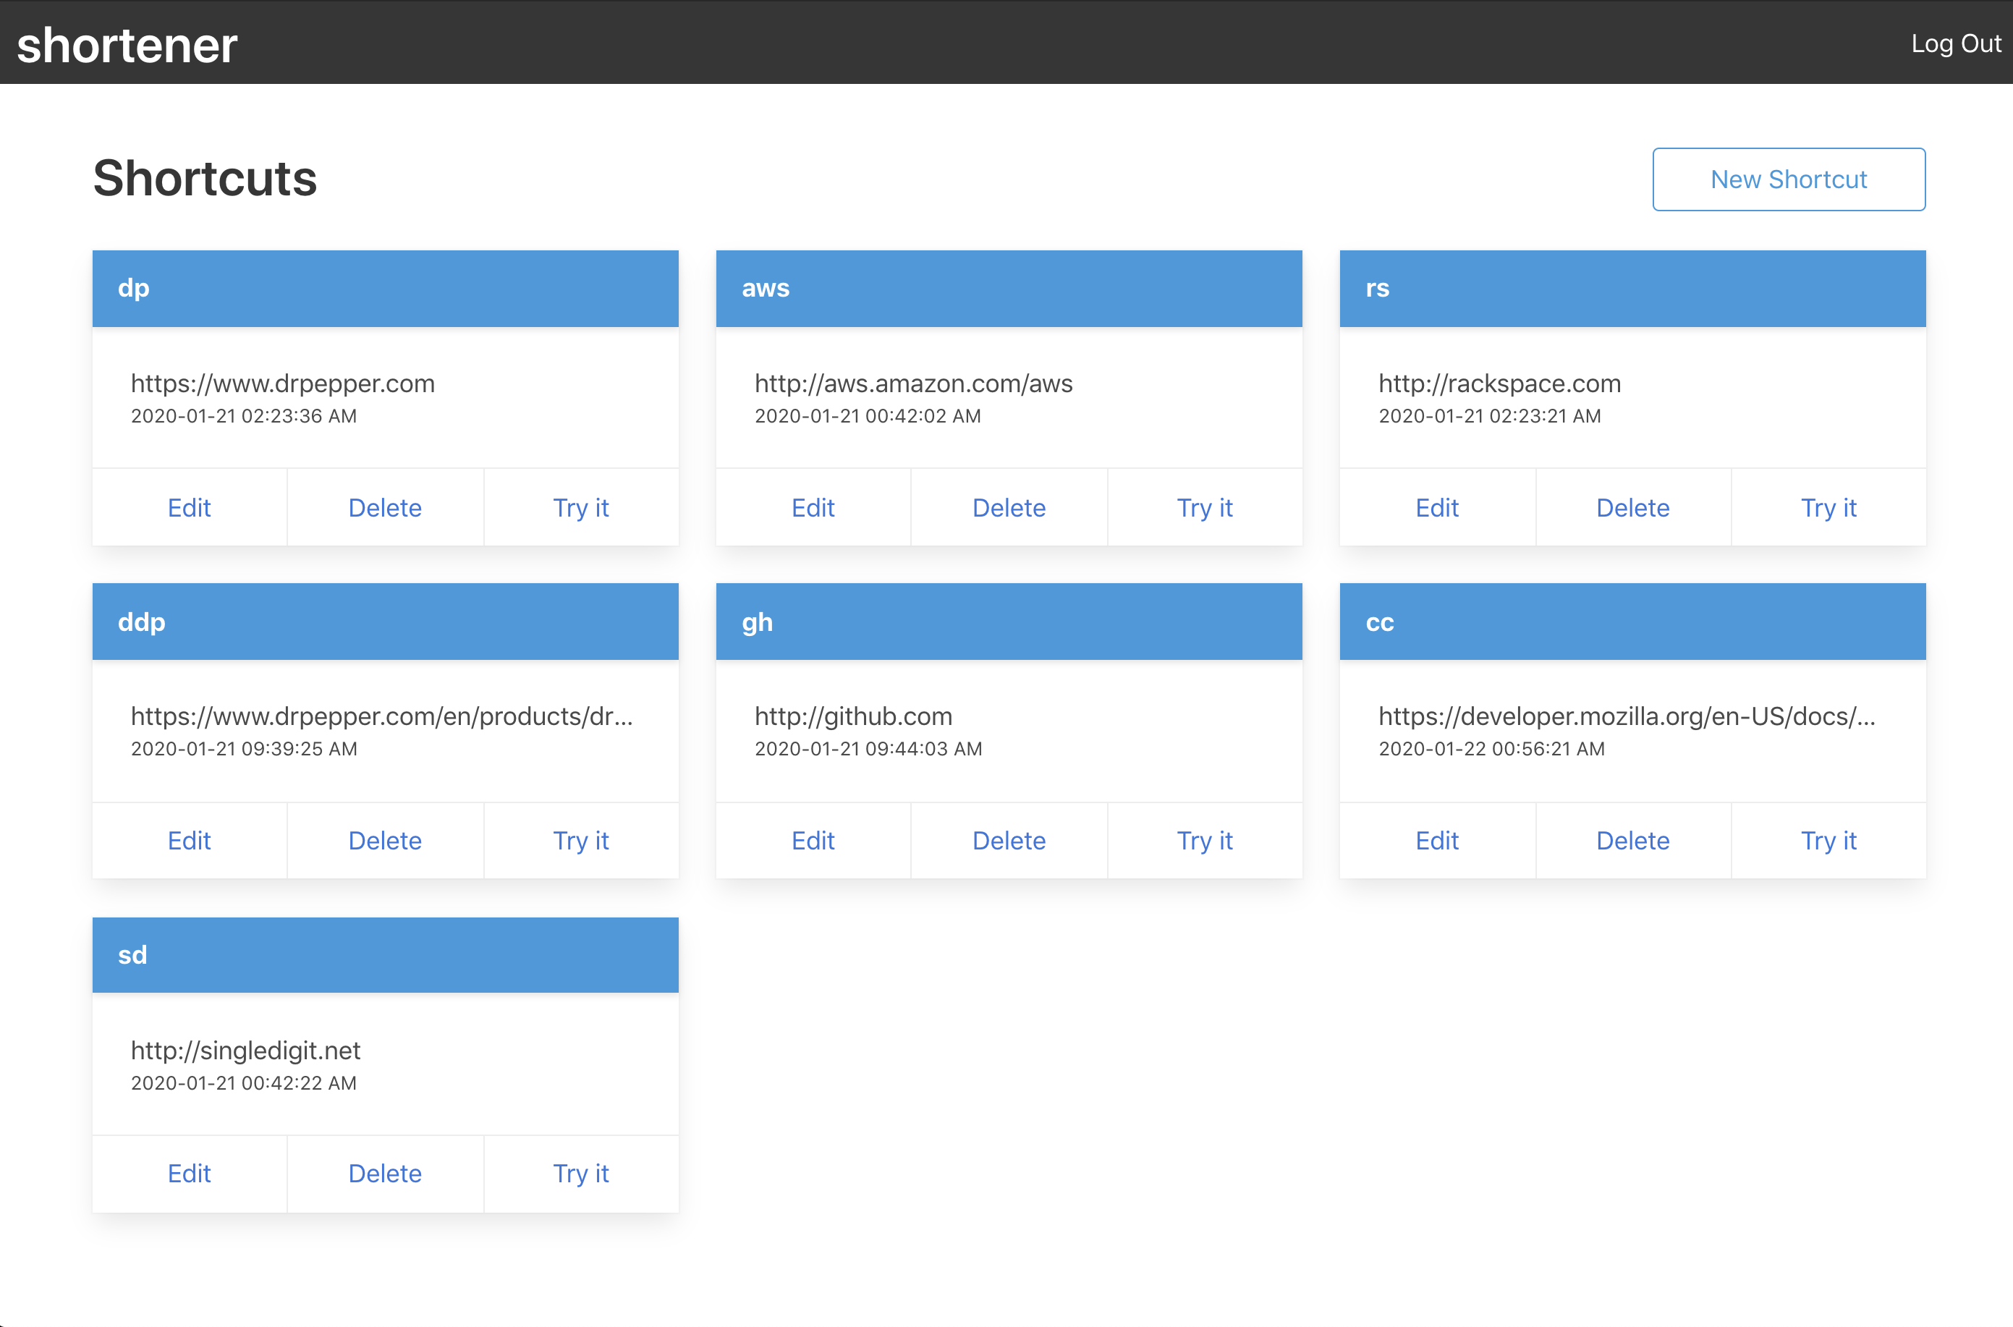The image size is (2013, 1327).
Task: Try it on the ddp shortcut
Action: pyautogui.click(x=580, y=840)
